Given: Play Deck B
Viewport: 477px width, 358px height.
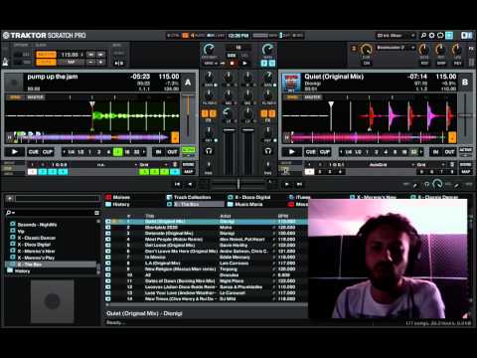Looking at the screenshot, I should (291, 152).
